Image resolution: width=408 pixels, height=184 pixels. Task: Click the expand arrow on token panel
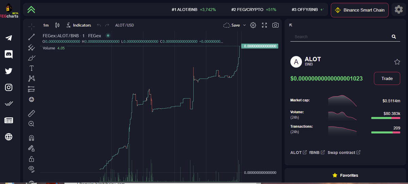click(x=291, y=25)
